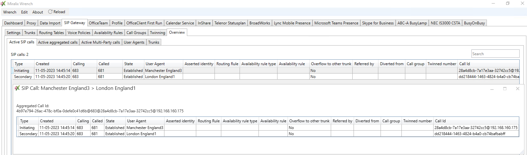Click dialog Call Id dd218444-1463-4824-b4a0-cb74bafbabff
The image size is (527, 155).
[x=470, y=134]
